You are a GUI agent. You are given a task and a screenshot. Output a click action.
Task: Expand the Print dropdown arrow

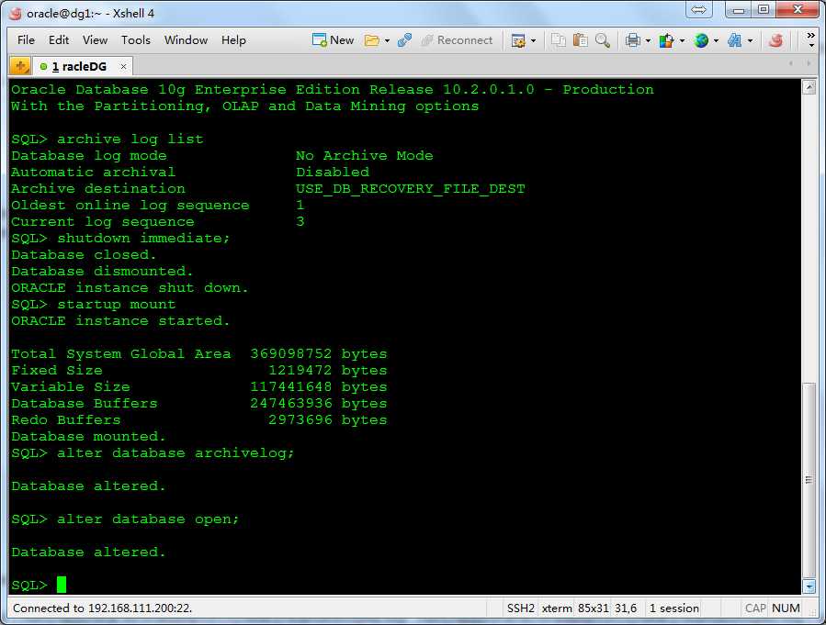[x=648, y=40]
